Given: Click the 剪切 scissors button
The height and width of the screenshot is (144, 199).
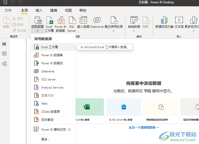Looking at the screenshot, I should (x=18, y=19).
